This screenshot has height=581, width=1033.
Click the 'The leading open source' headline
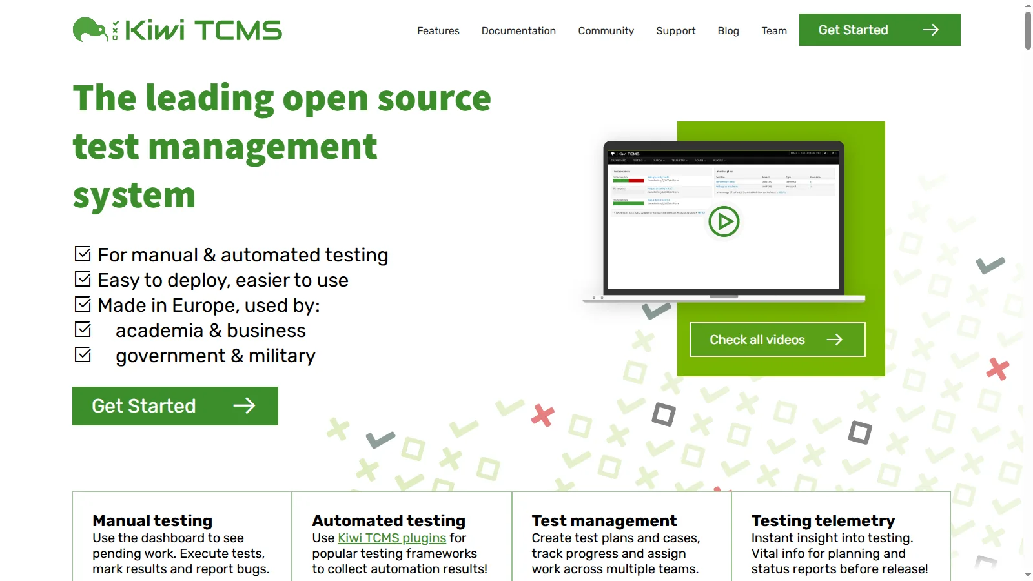(x=282, y=98)
